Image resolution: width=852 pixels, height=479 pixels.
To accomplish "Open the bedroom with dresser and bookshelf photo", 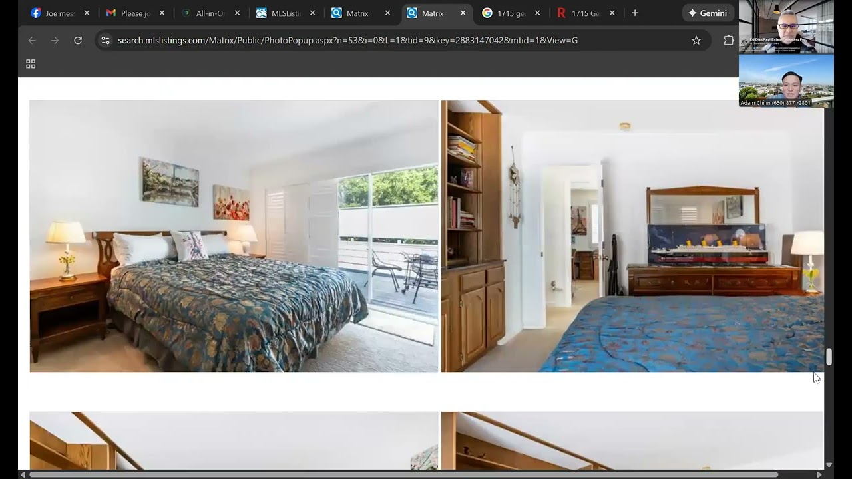I will click(x=632, y=236).
